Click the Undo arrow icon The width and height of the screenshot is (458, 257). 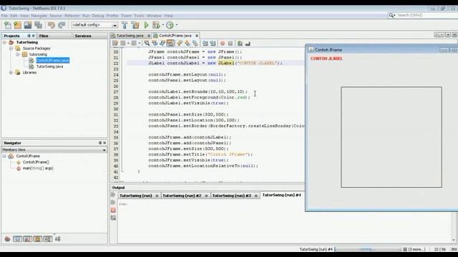click(x=52, y=25)
